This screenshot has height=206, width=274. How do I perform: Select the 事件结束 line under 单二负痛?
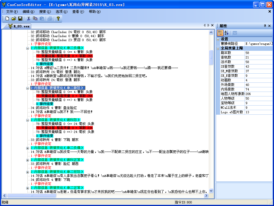pyautogui.click(x=45, y=64)
